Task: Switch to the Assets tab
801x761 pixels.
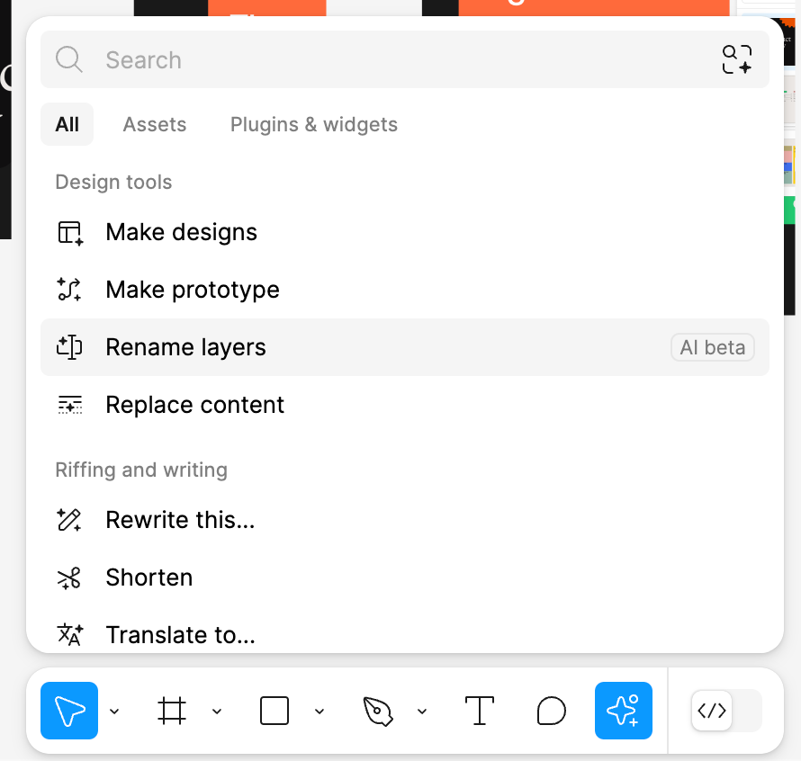Action: [155, 124]
